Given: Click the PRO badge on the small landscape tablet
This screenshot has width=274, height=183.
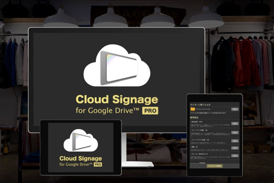Looking at the screenshot, I should click(98, 164).
